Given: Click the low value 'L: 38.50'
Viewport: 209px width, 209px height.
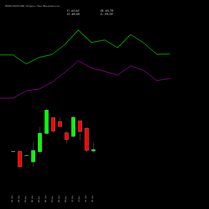Looking at the screenshot, I should tap(107, 14).
